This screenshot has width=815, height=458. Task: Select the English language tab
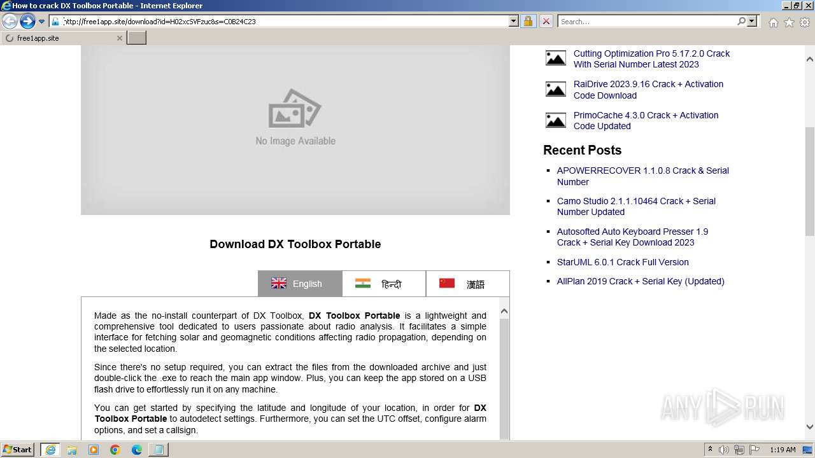(x=300, y=284)
